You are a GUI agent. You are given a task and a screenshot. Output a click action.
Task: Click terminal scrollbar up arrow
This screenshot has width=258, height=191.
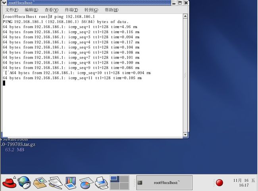[x=185, y=16]
